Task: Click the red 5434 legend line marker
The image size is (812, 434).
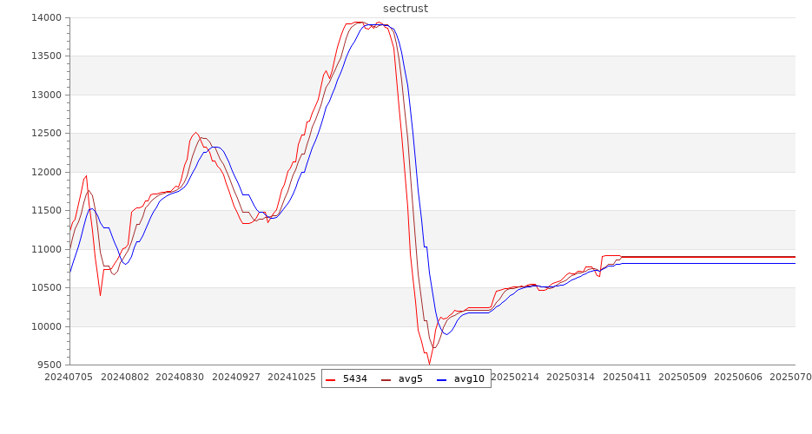Action: pyautogui.click(x=332, y=379)
